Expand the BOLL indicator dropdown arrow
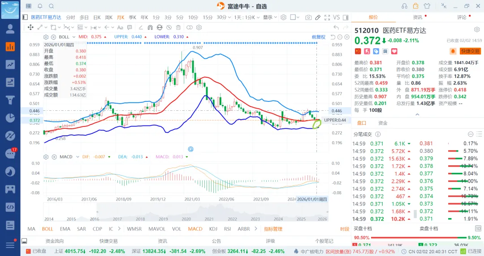The width and height of the screenshot is (484, 256). [74, 37]
